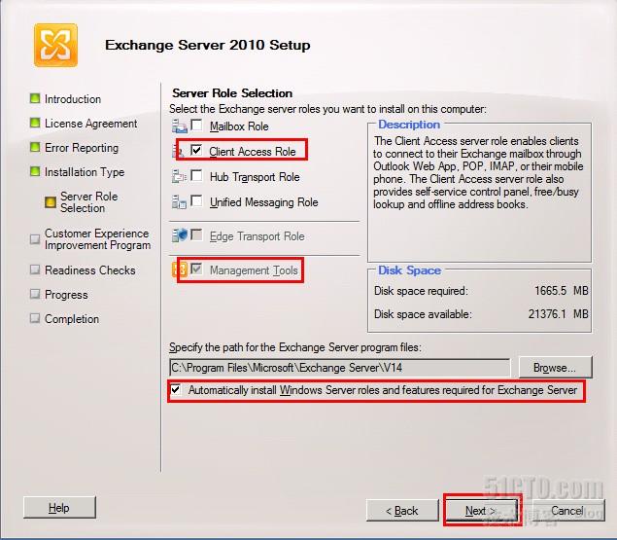Viewport: 617px width, 540px height.
Task: Click the Edge Transport Role label
Action: [257, 236]
